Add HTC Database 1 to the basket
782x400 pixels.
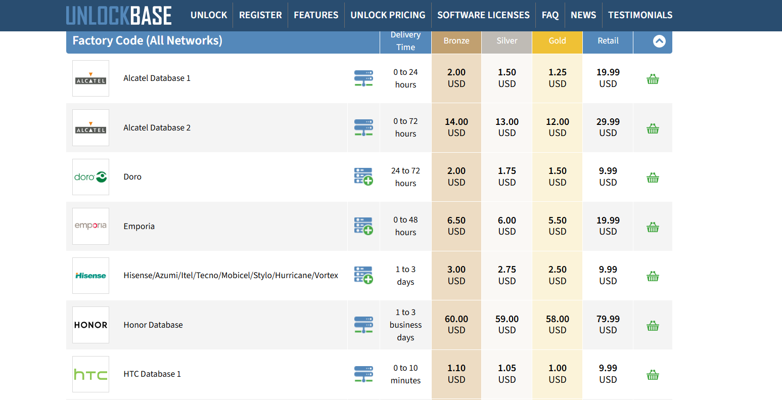653,375
